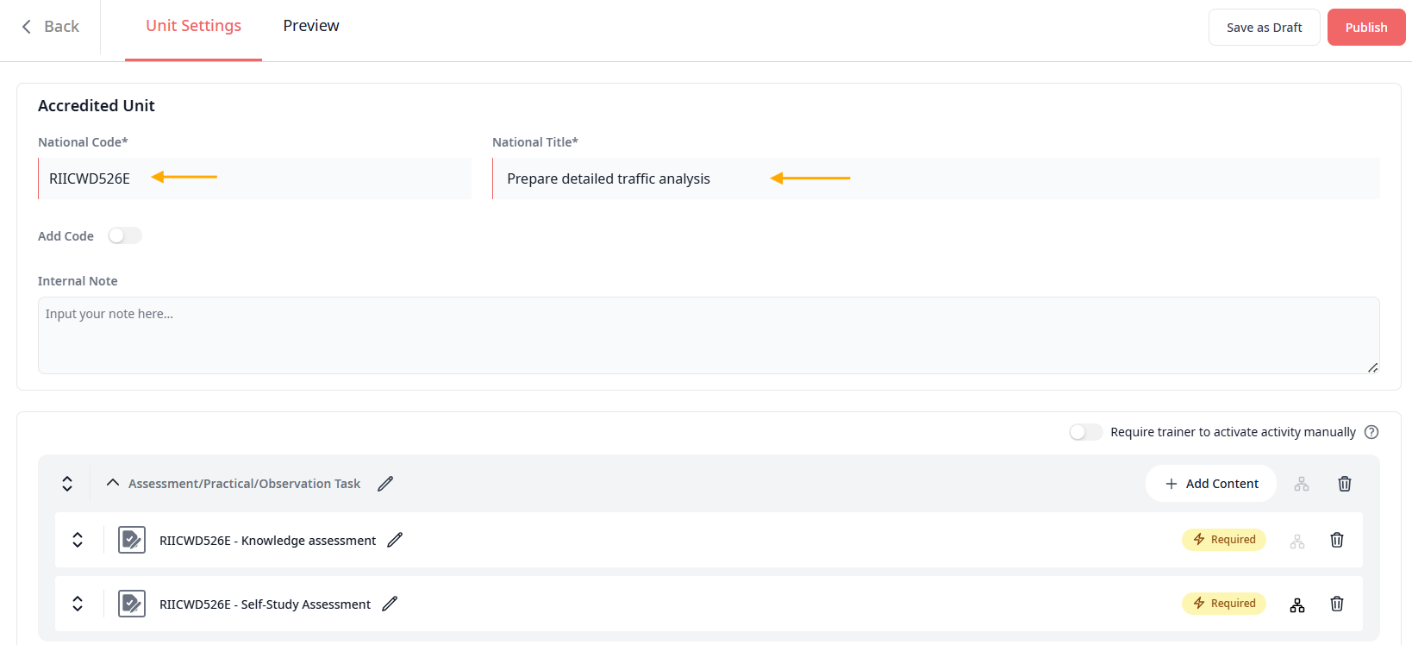Click Required badge on Knowledge assessment
Screen dimensions: 1412x645
tap(1224, 540)
